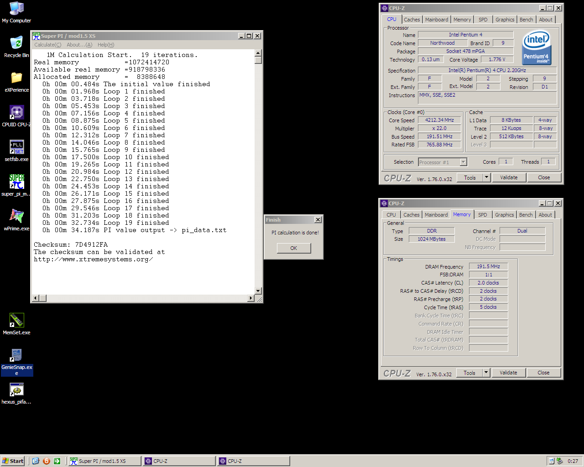Click the Super PI title bar icon
The width and height of the screenshot is (584, 467).
(36, 36)
